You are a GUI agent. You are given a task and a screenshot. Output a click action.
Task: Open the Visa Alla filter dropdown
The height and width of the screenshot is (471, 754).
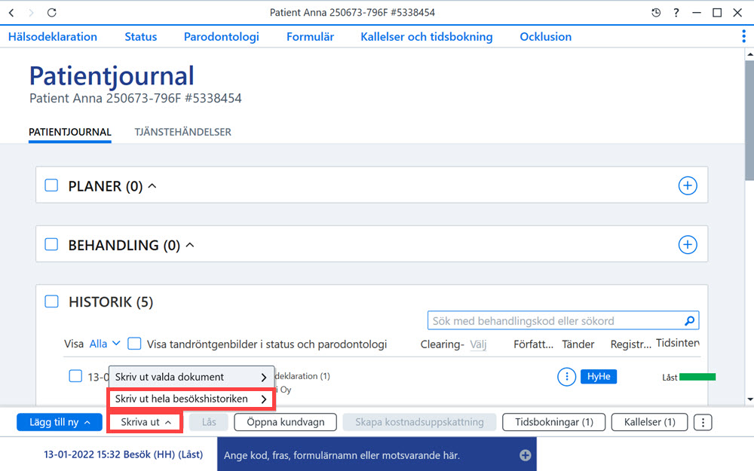tap(105, 344)
